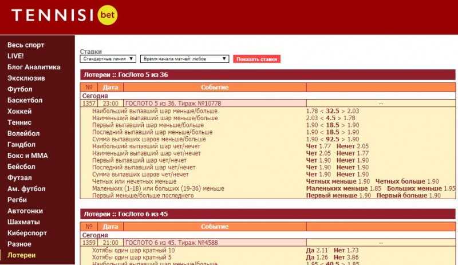Select Бейсбол in the sidebar

click(21, 167)
